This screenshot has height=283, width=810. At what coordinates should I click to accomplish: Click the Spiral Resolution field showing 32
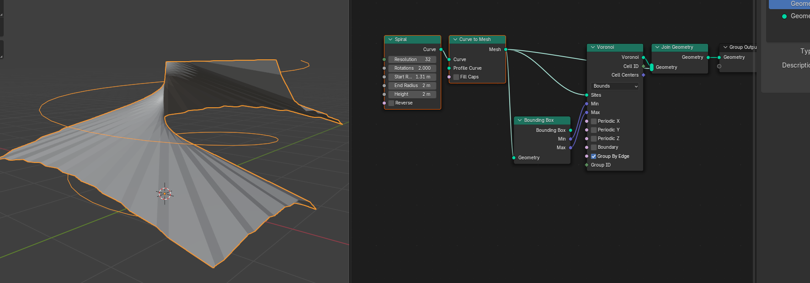tap(412, 60)
